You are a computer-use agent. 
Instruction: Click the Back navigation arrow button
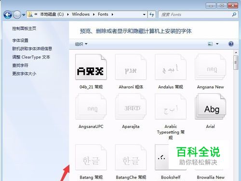(8, 15)
